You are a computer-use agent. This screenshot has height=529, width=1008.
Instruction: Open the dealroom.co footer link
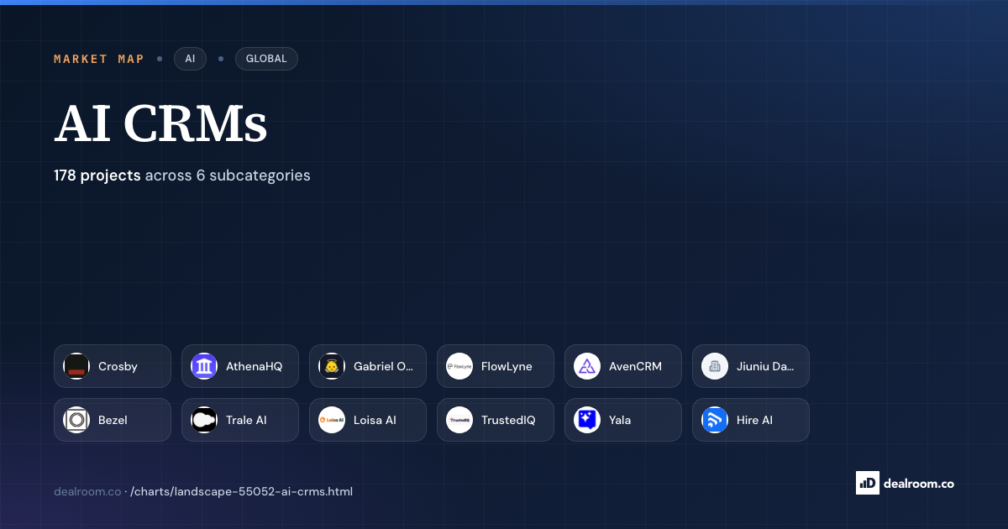pyautogui.click(x=87, y=491)
